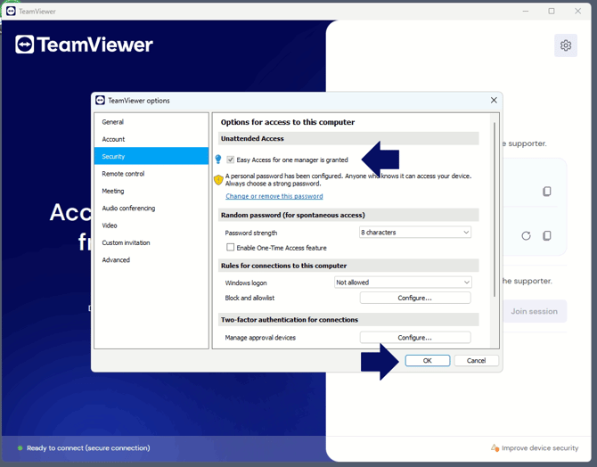Screen dimensions: 597x467
Task: Select General in options sidebar
Action: (x=151, y=122)
